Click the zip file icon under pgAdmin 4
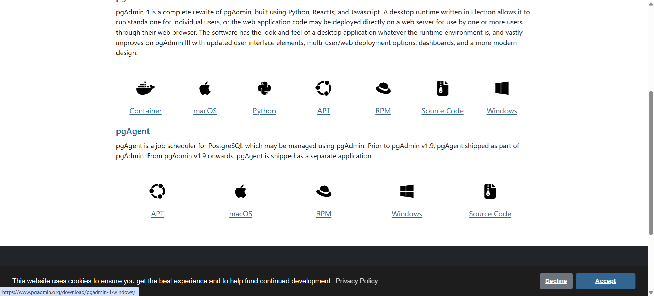 [442, 88]
